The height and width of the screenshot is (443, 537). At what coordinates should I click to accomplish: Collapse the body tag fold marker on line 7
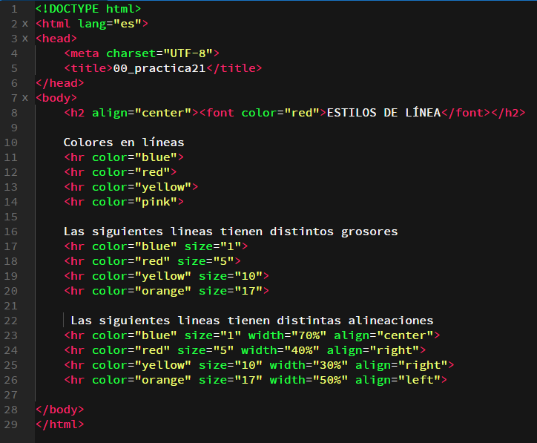(x=25, y=98)
